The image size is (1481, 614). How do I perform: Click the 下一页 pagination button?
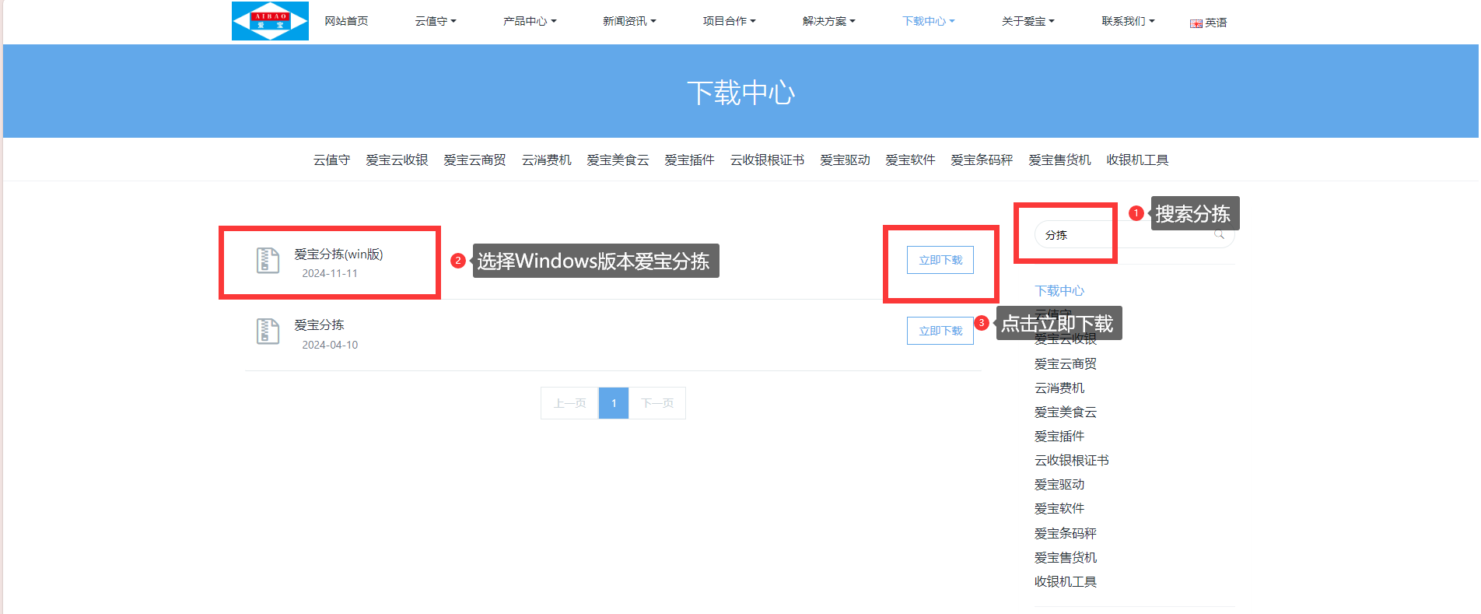coord(657,403)
